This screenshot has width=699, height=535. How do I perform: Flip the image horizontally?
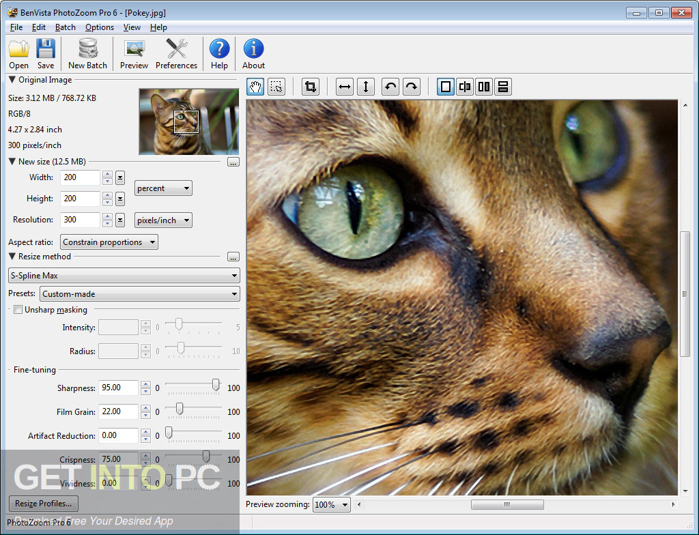(344, 86)
